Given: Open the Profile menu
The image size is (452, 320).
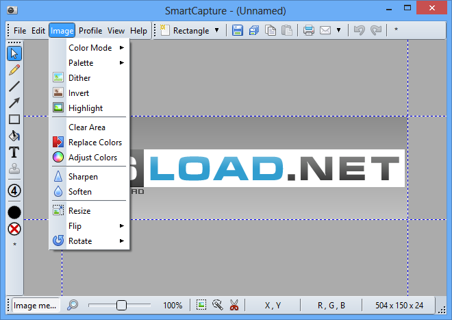Looking at the screenshot, I should pos(90,31).
